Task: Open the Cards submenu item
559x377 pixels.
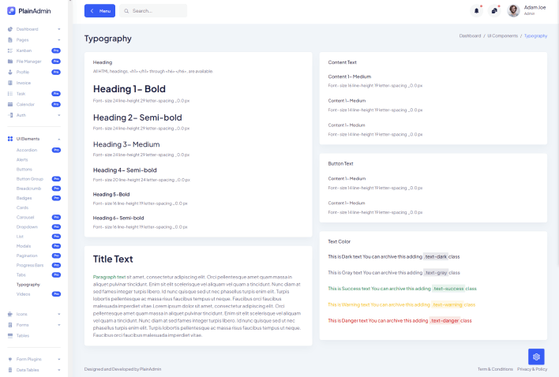Action: coord(22,207)
